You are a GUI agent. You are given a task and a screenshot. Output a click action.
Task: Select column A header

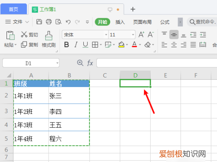tap(31, 75)
